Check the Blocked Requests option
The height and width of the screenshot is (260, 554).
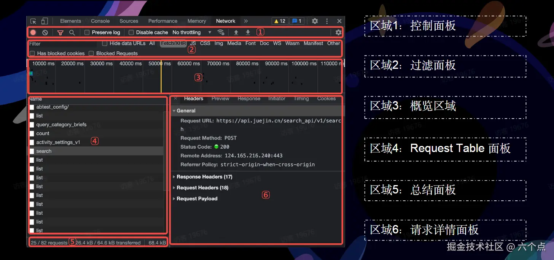[x=91, y=54]
